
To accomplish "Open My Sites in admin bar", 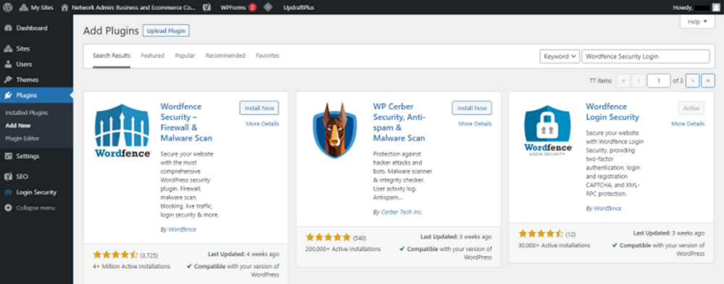I will pyautogui.click(x=36, y=7).
